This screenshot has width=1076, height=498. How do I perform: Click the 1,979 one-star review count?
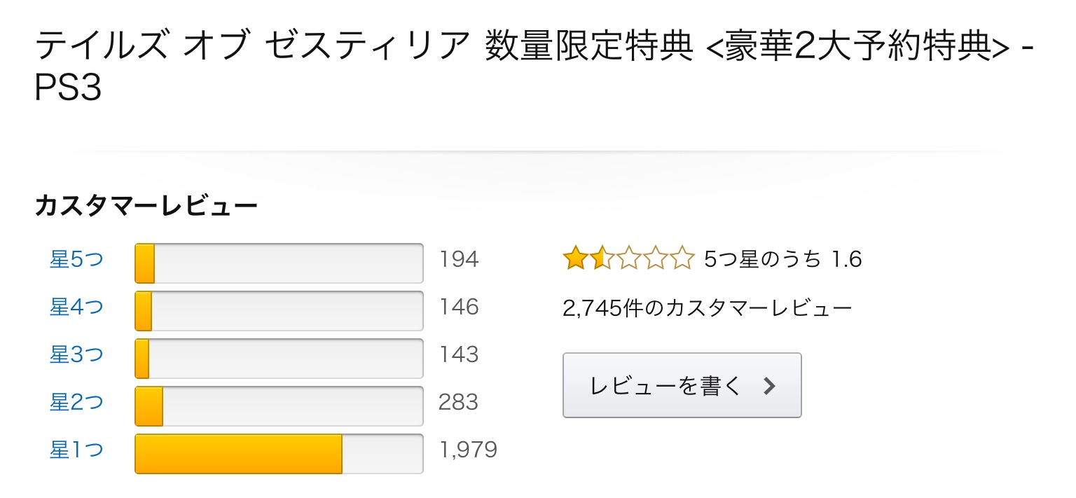coord(468,450)
